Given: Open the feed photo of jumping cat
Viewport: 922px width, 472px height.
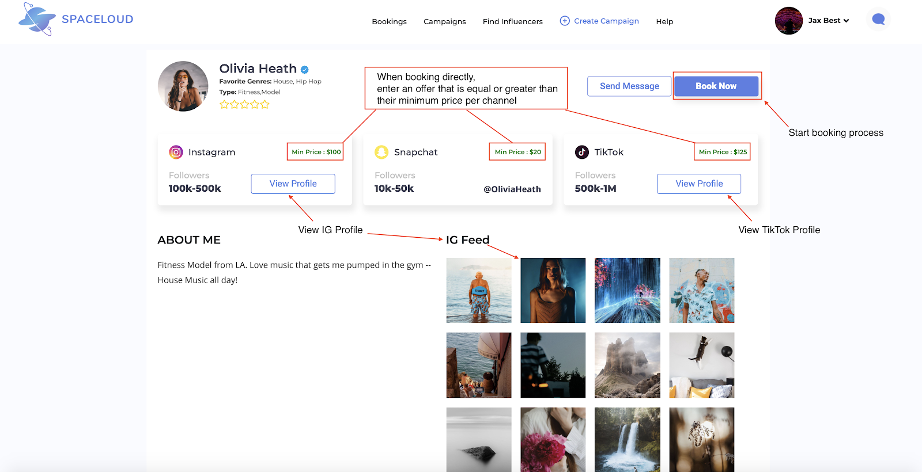Looking at the screenshot, I should [x=702, y=365].
